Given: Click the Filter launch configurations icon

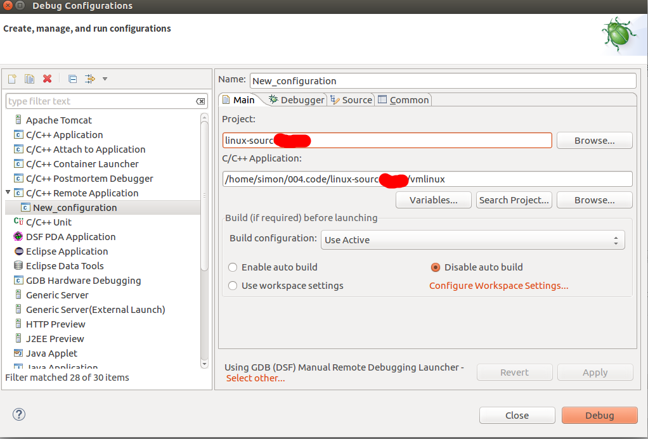Looking at the screenshot, I should tap(89, 79).
